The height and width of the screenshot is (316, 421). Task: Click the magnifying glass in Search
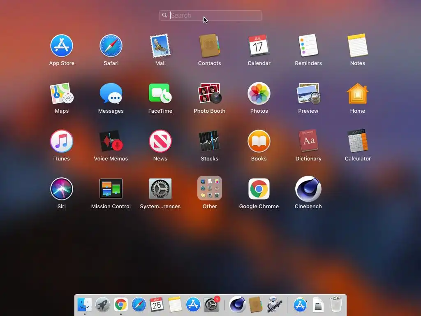coord(164,15)
